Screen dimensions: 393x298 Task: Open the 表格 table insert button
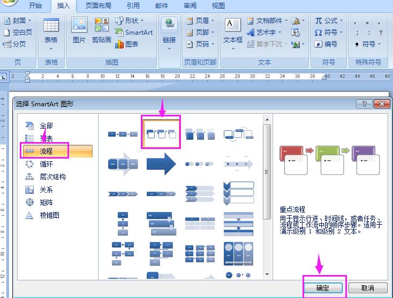[x=51, y=34]
